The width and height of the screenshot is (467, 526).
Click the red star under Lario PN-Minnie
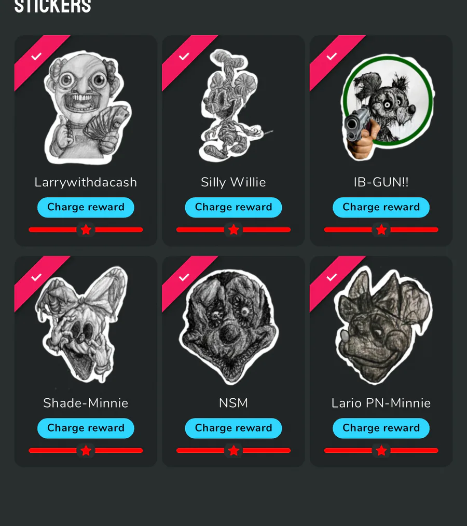pos(381,451)
